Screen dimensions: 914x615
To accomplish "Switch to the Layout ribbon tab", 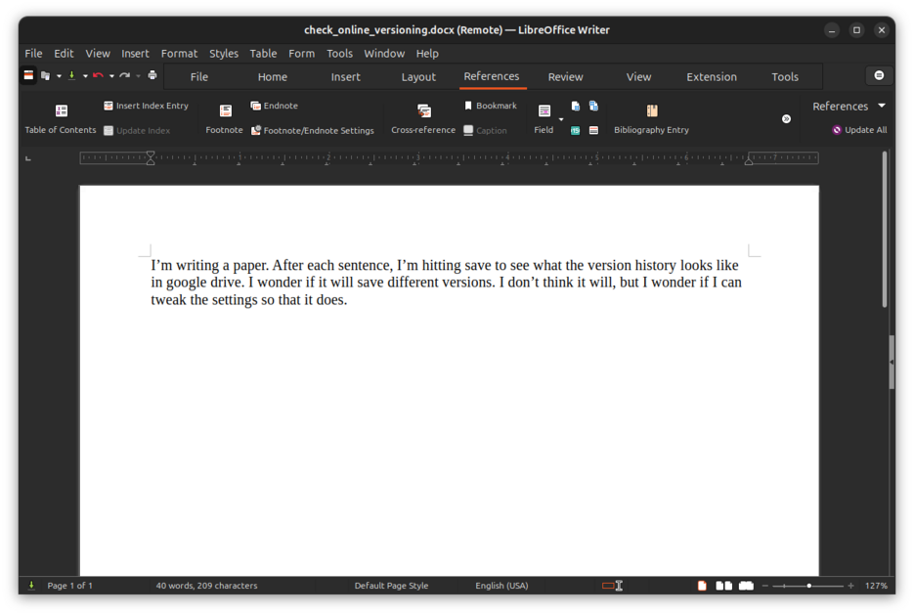I will (418, 77).
